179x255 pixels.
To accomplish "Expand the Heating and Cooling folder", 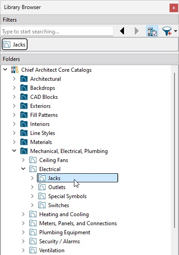I will pos(23,214).
